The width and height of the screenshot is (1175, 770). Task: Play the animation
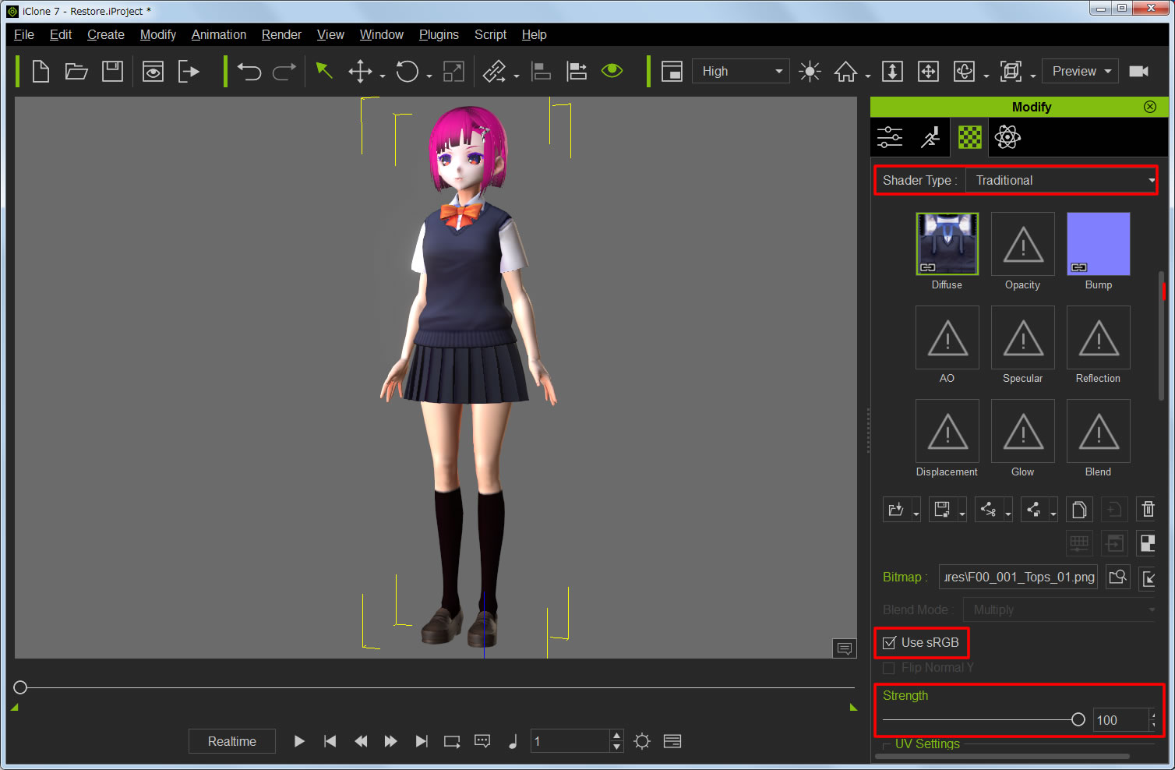tap(299, 741)
